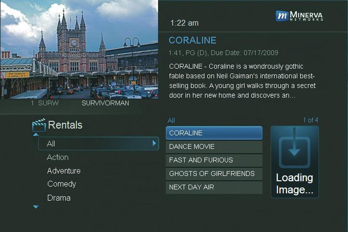
Task: Click the Rentals clapperboard icon
Action: pos(39,125)
